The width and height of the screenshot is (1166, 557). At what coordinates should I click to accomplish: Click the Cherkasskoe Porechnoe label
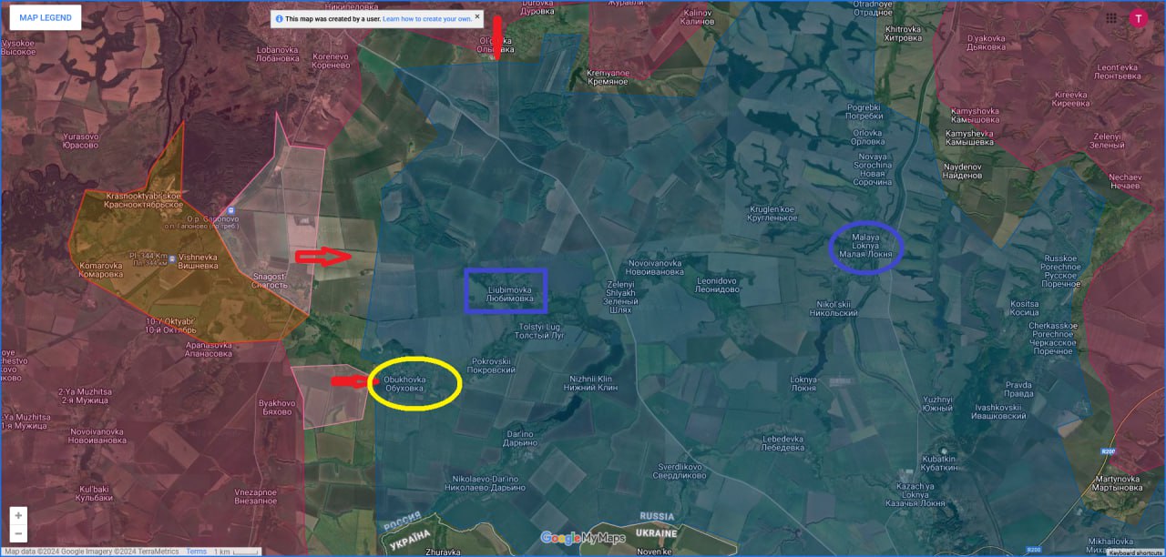(1052, 338)
